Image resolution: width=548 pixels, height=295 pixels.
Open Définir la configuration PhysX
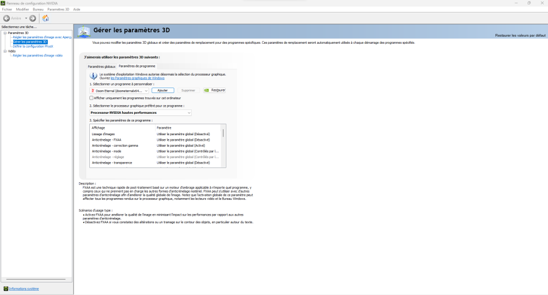33,47
